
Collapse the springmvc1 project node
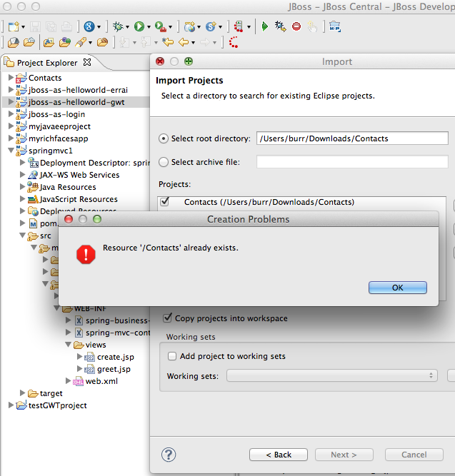pyautogui.click(x=11, y=151)
